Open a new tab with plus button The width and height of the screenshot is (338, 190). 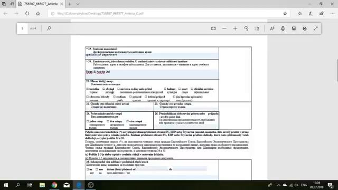point(70,4)
